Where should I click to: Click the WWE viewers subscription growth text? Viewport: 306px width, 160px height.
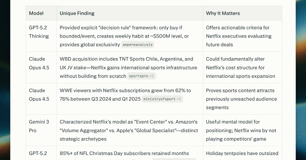(x=125, y=94)
